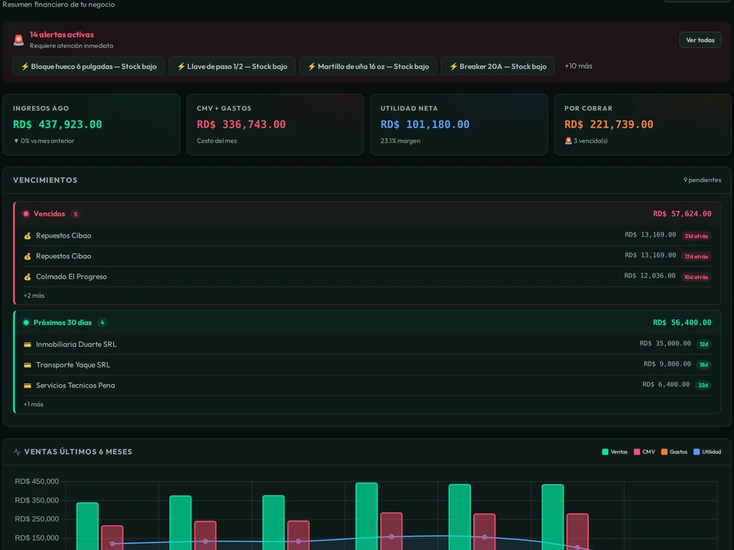
Task: Click the 17d atrás badge
Action: [x=696, y=257]
